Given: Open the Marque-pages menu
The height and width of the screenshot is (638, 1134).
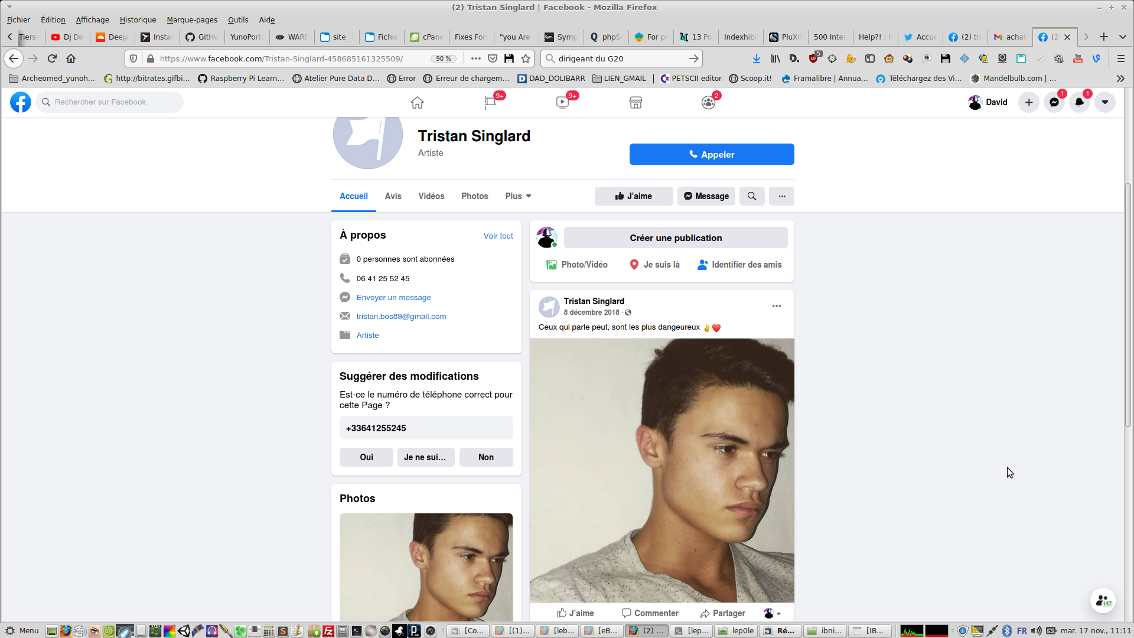Looking at the screenshot, I should [x=192, y=19].
